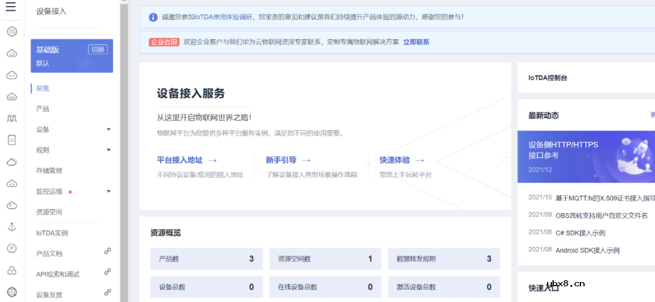The image size is (655, 302).
Task: Click the 资源空间数 resource card
Action: coord(326,258)
